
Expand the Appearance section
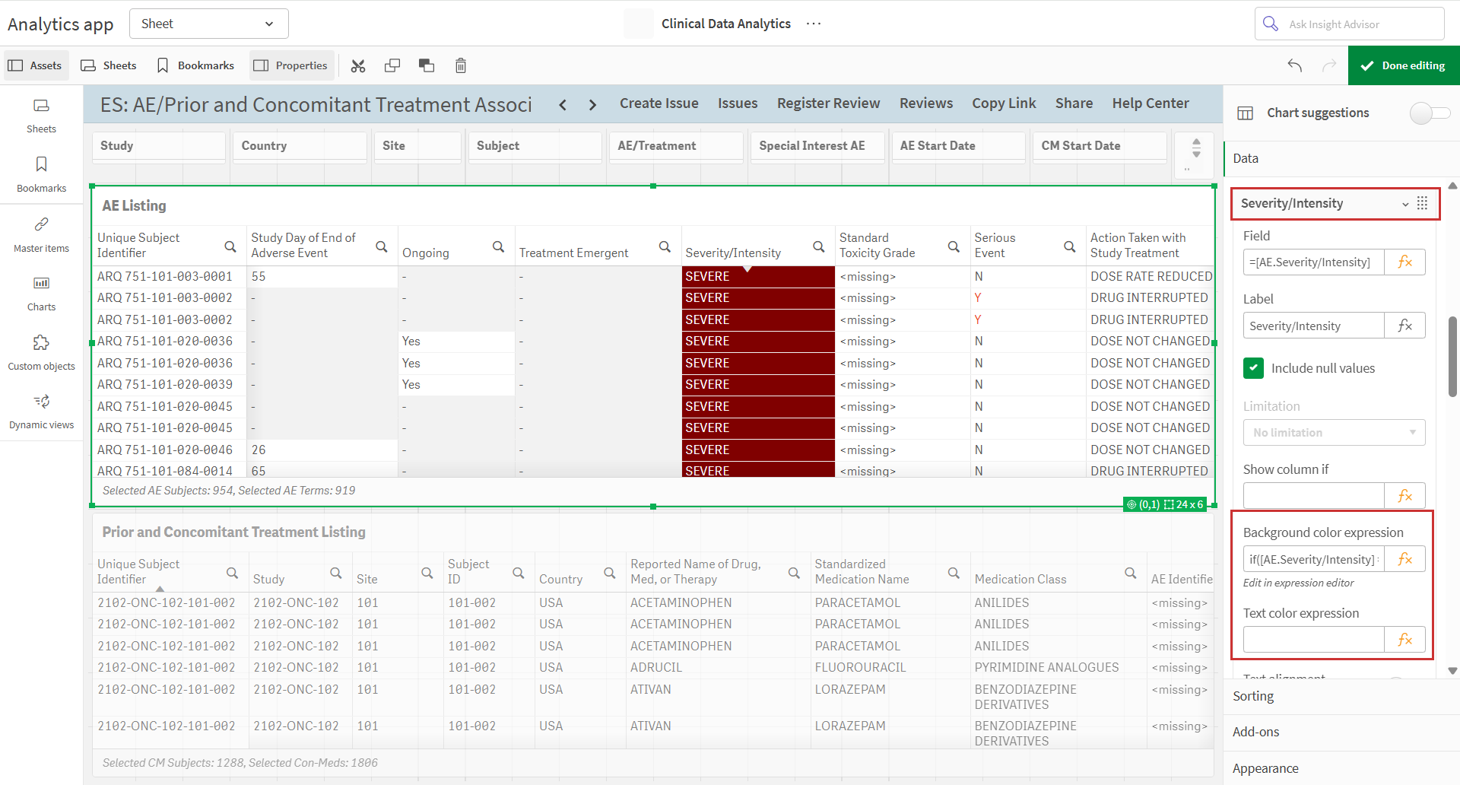click(1341, 768)
